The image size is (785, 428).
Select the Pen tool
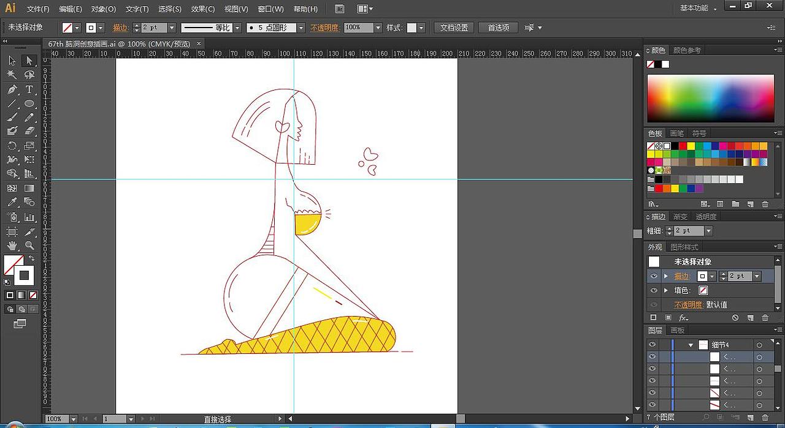coord(12,89)
